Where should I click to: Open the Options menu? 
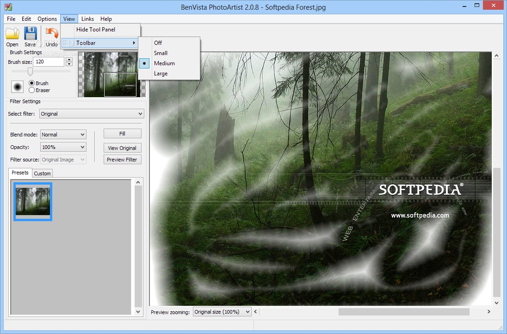(47, 19)
